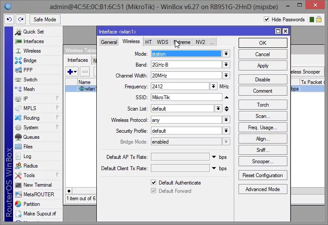Click the Disable button
Image resolution: width=328 pixels, height=225 pixels.
tap(263, 80)
